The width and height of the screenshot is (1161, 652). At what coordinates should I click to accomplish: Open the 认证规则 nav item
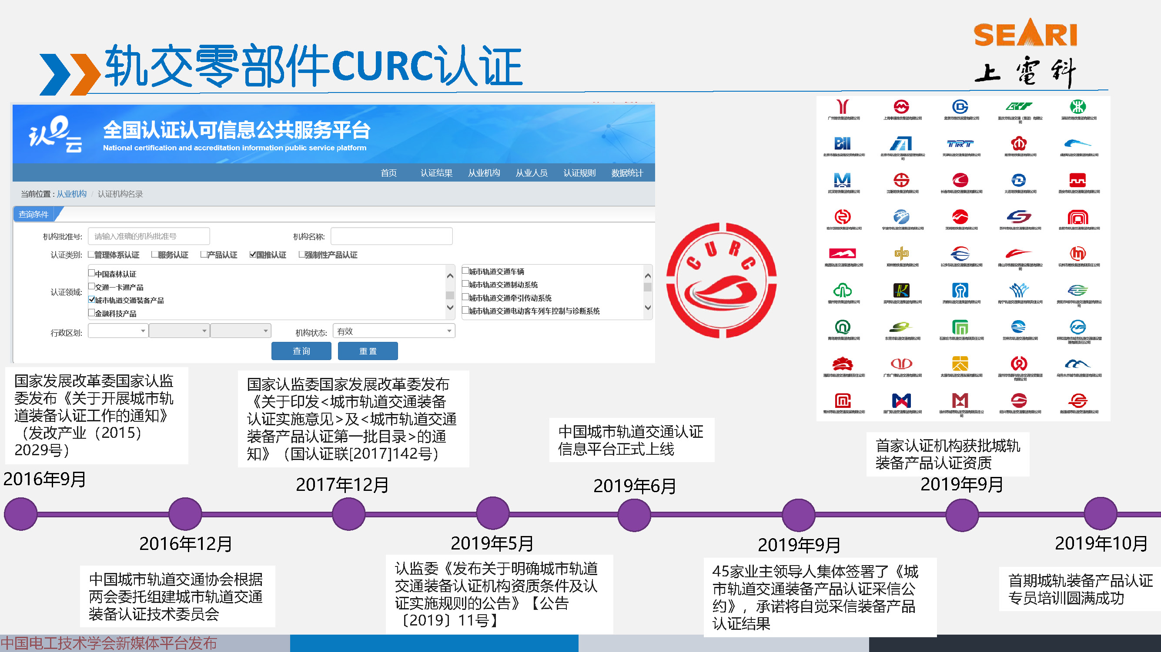[579, 173]
